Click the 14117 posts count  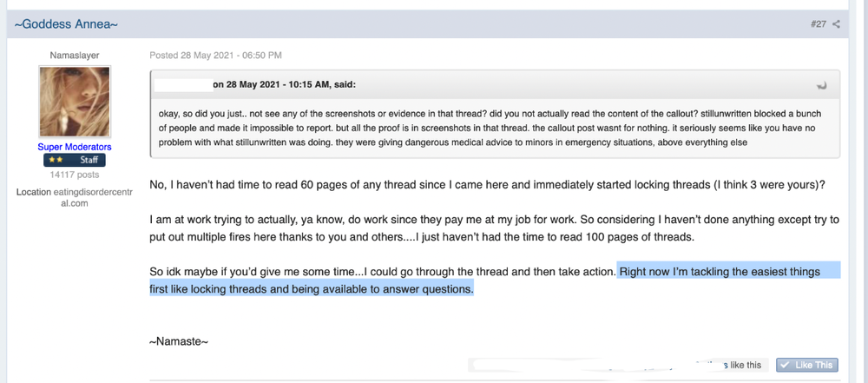(74, 175)
